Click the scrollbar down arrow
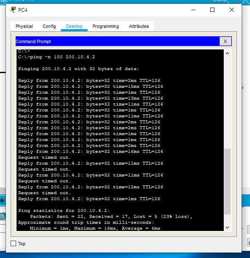 tap(228, 228)
